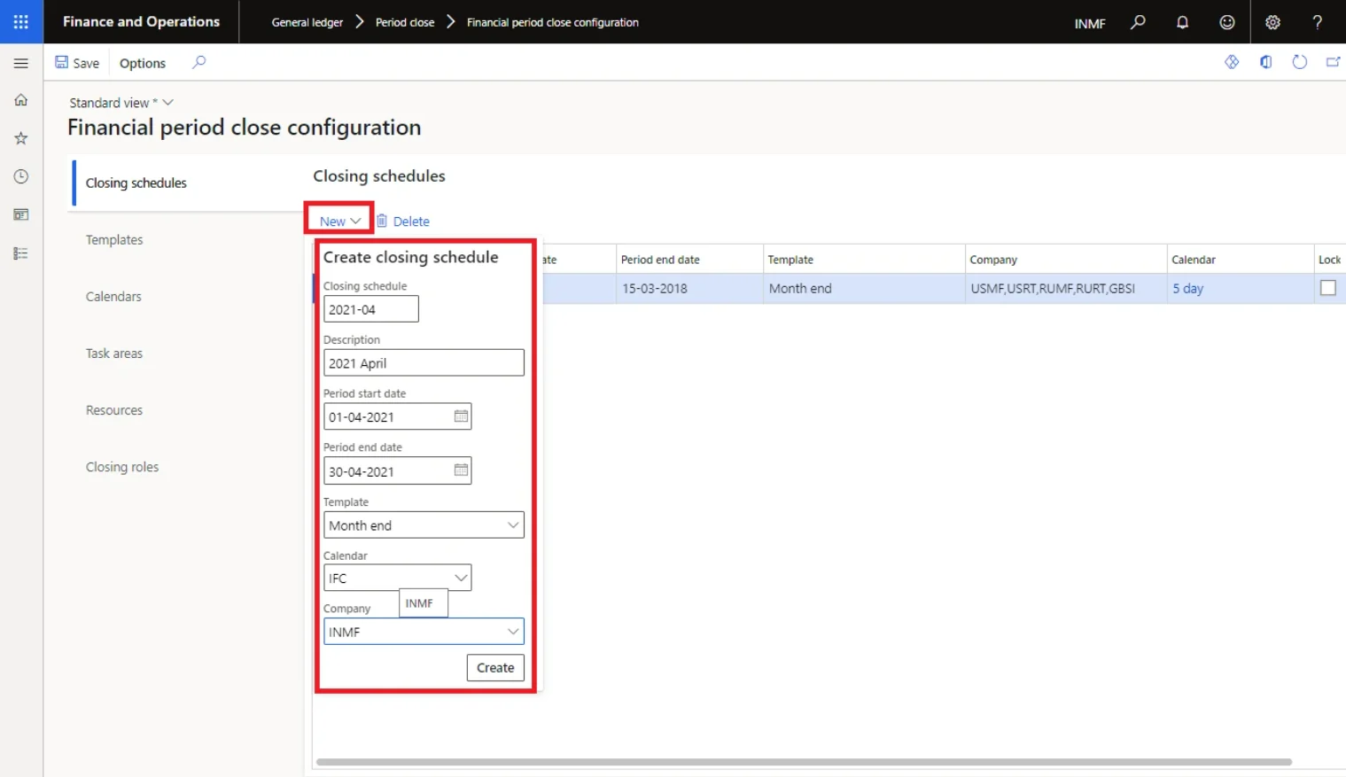The height and width of the screenshot is (777, 1346).
Task: Select the Resources tab
Action: pyautogui.click(x=114, y=410)
